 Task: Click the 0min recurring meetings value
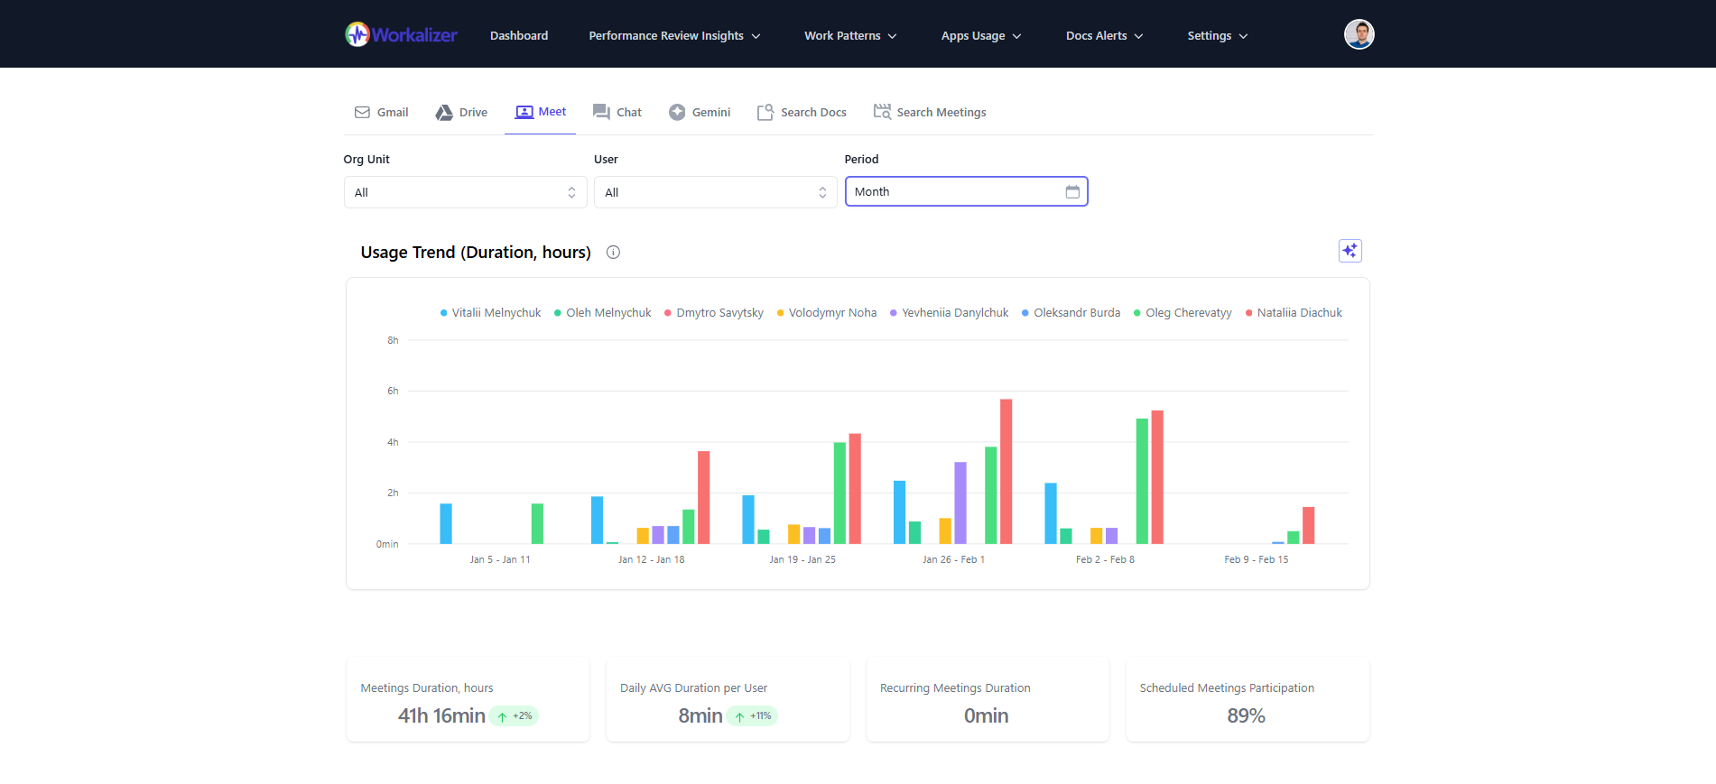point(987,715)
